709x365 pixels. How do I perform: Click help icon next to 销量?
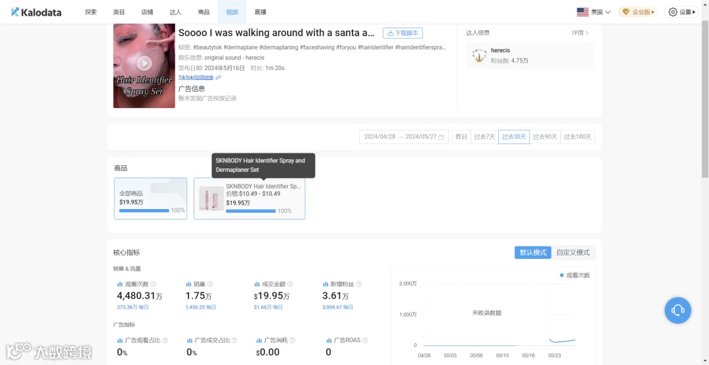click(210, 284)
